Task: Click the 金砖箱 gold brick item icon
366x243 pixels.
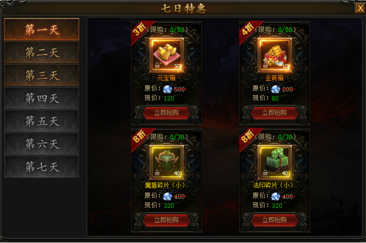Action: tap(274, 55)
